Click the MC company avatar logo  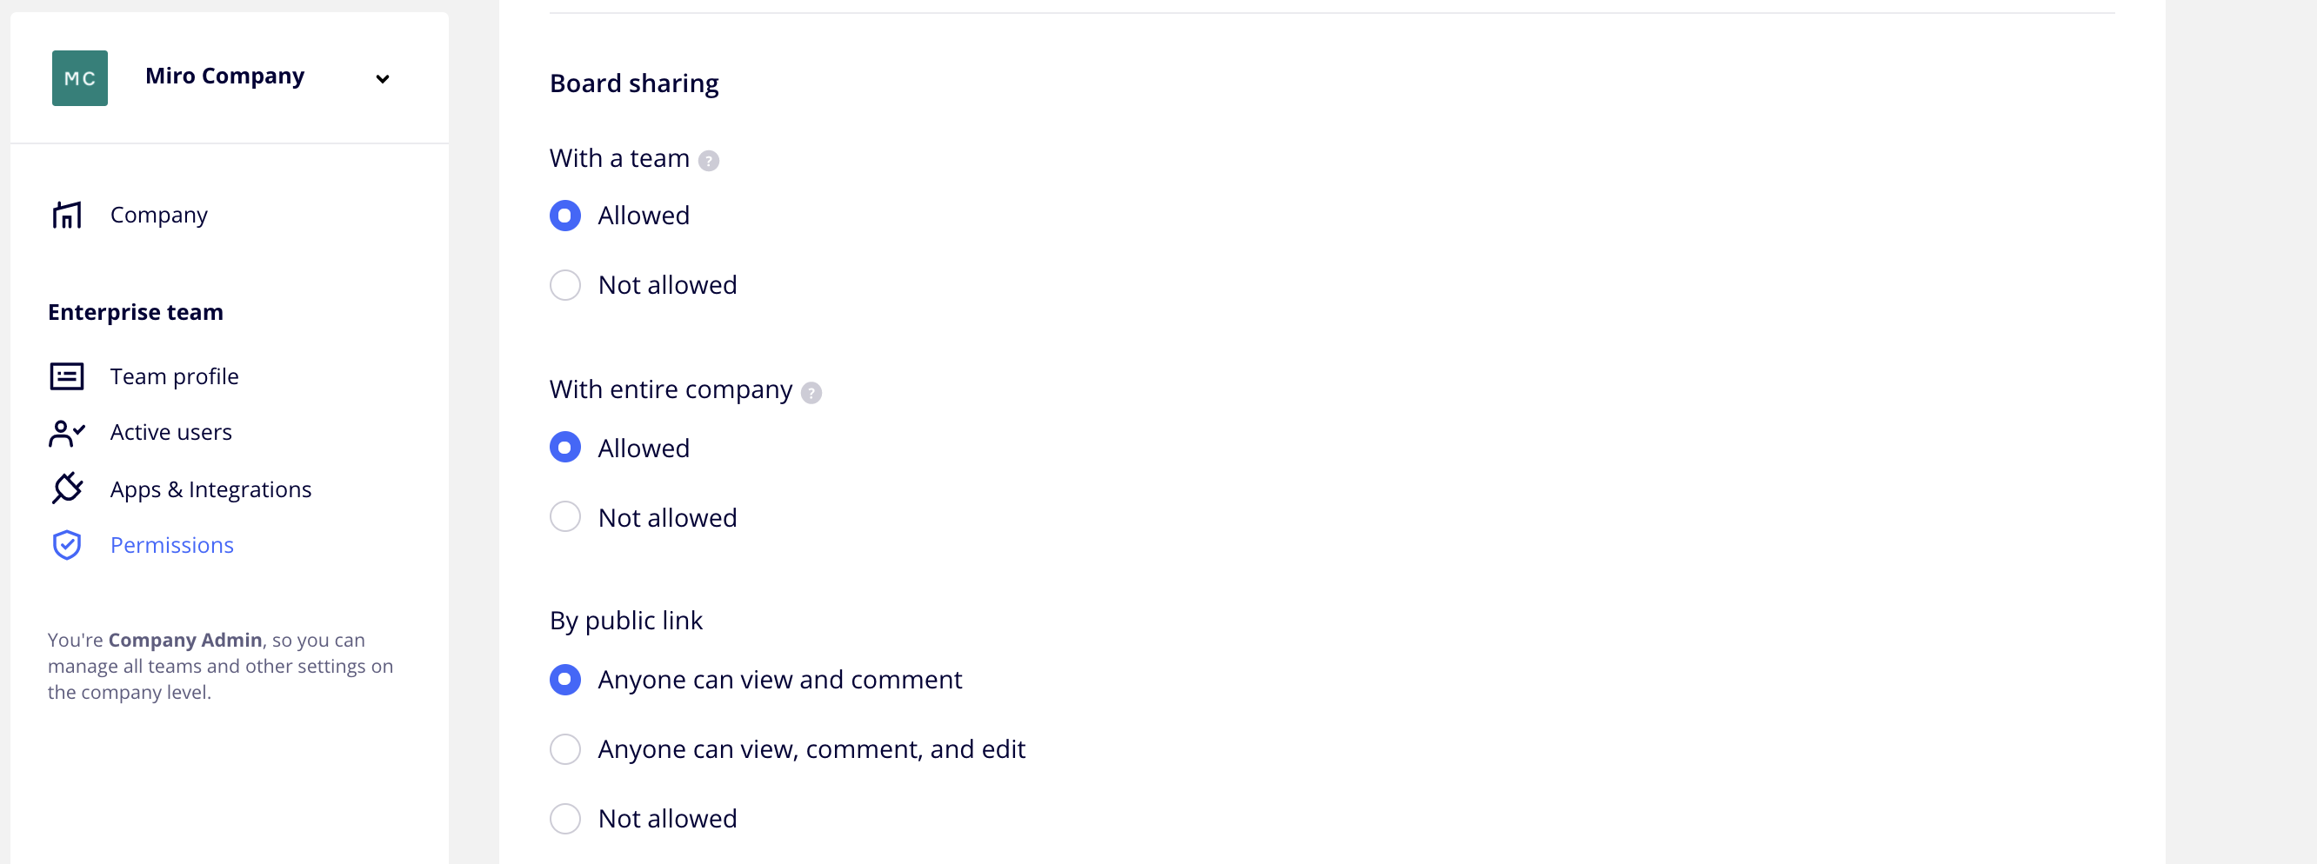click(79, 78)
